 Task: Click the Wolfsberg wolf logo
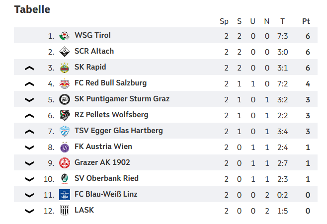[x=65, y=115]
